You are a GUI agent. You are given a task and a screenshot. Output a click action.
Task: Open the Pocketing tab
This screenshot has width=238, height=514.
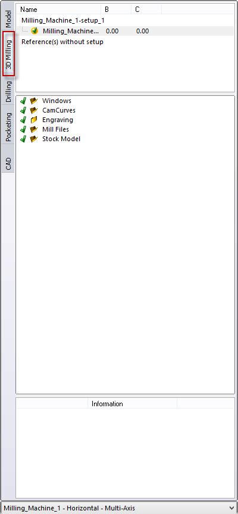point(8,127)
